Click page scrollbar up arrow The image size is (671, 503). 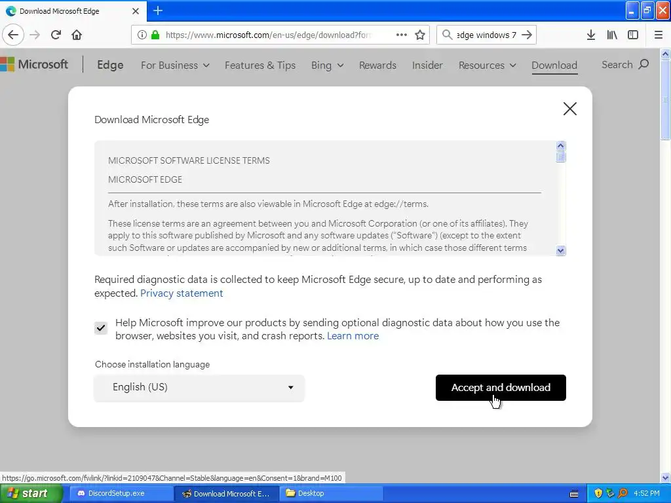pos(666,54)
